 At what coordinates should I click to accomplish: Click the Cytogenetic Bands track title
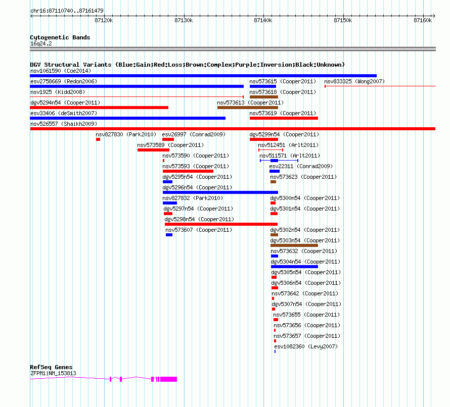[60, 37]
